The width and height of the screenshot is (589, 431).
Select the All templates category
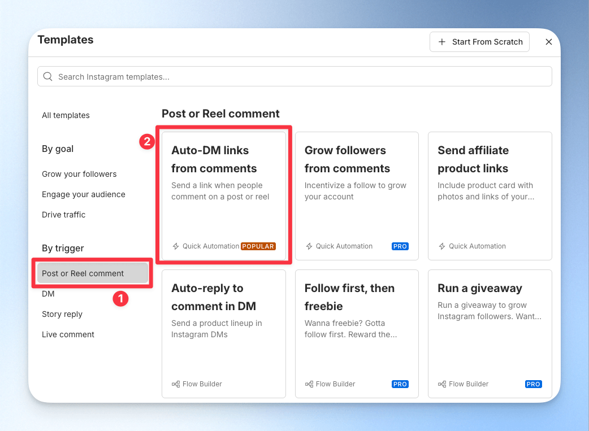click(x=66, y=115)
